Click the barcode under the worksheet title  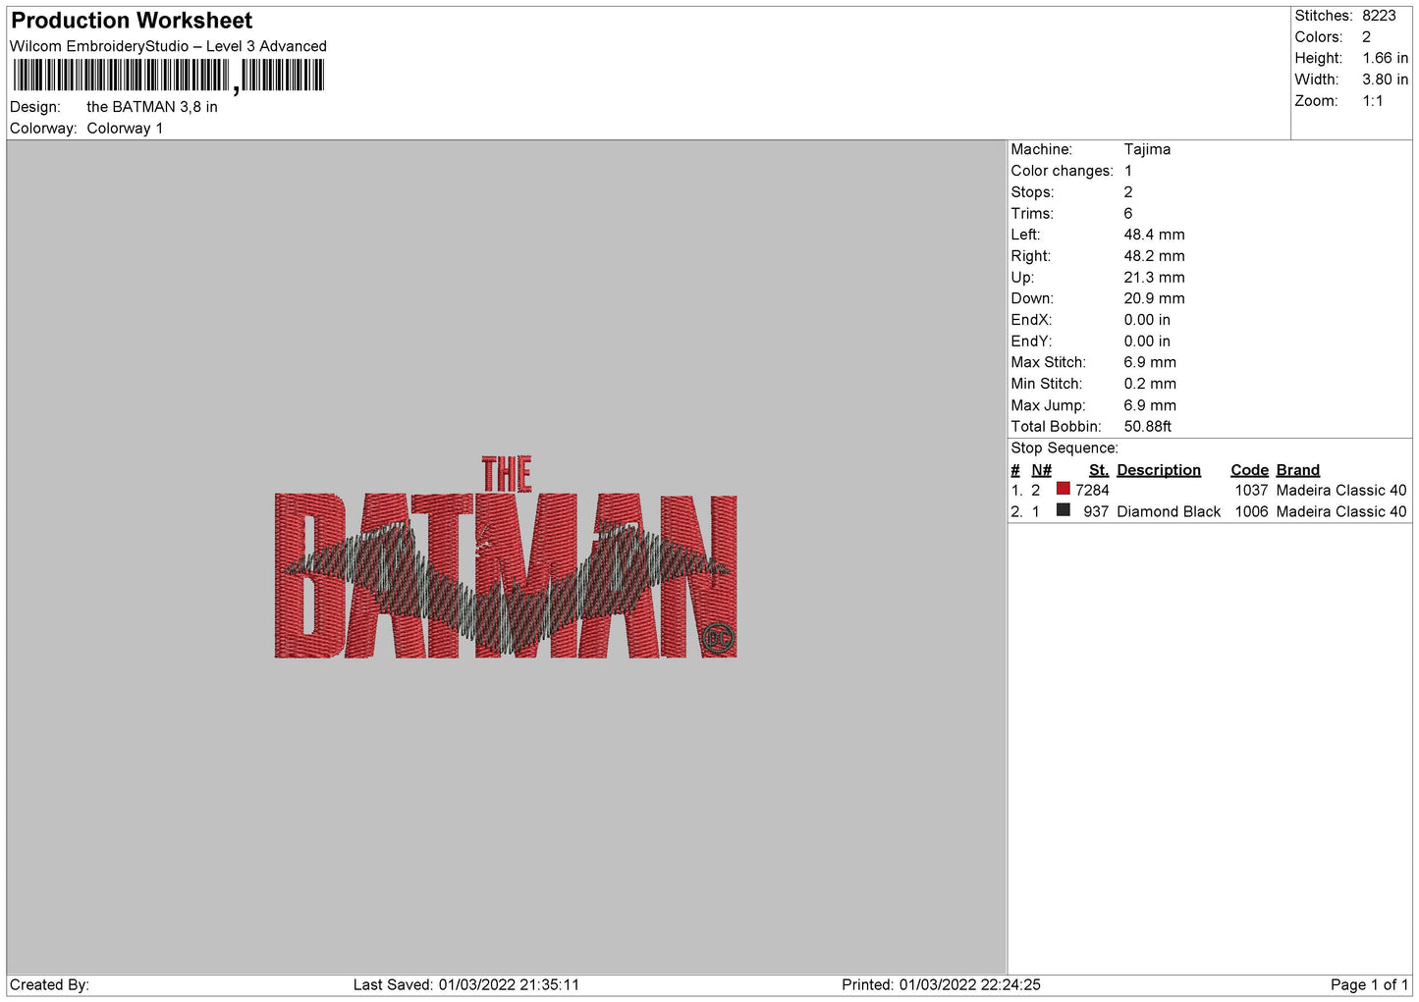tap(168, 76)
